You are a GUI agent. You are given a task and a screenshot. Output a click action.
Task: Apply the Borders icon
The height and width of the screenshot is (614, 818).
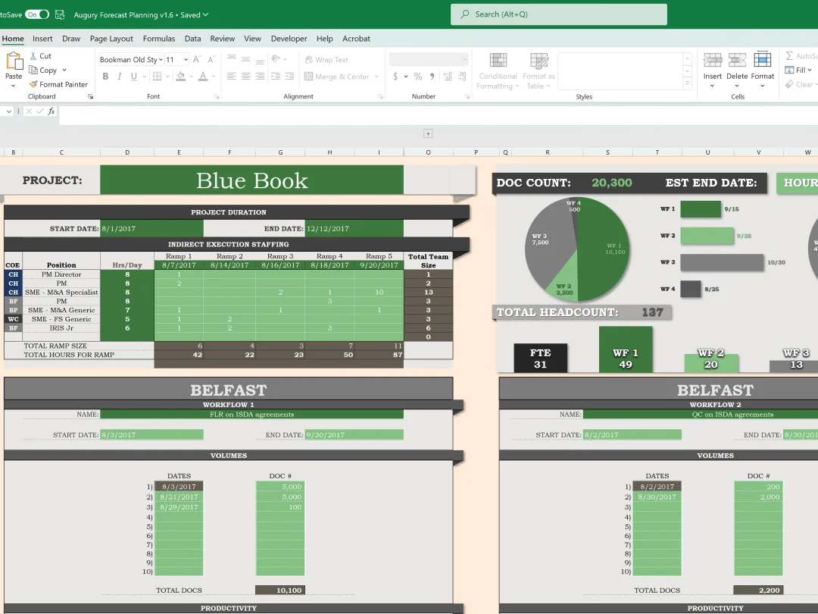(x=157, y=77)
